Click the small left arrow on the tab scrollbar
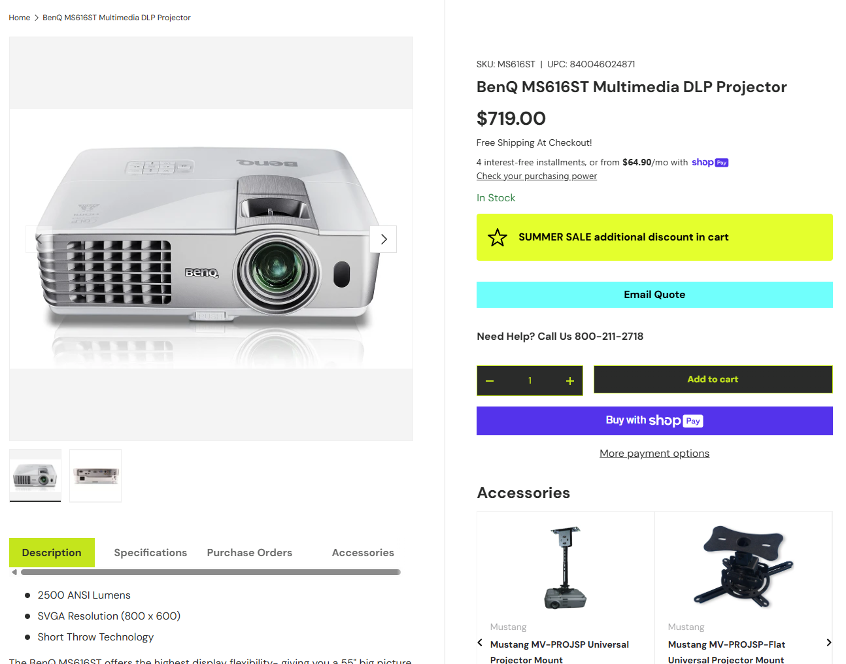846x664 pixels. (x=14, y=573)
